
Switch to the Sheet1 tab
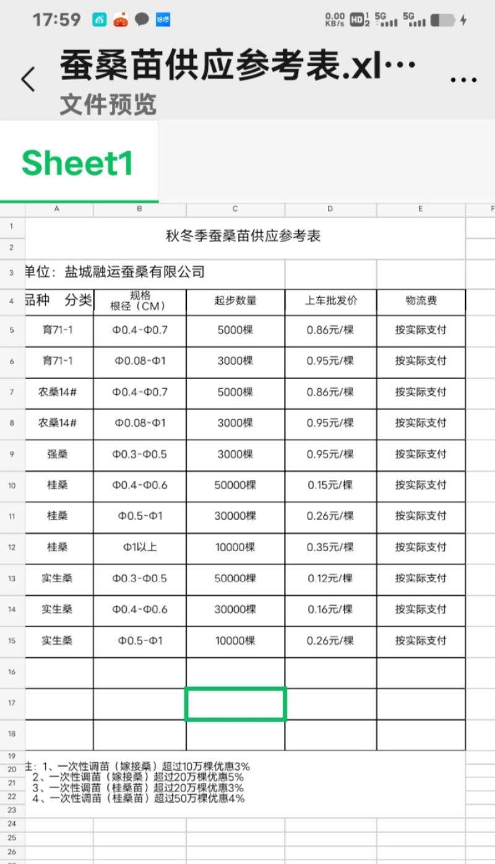pos(78,162)
